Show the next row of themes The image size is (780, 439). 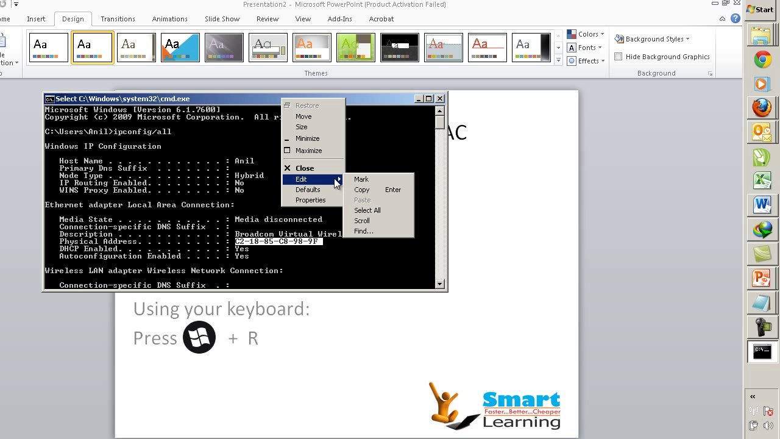[558, 48]
